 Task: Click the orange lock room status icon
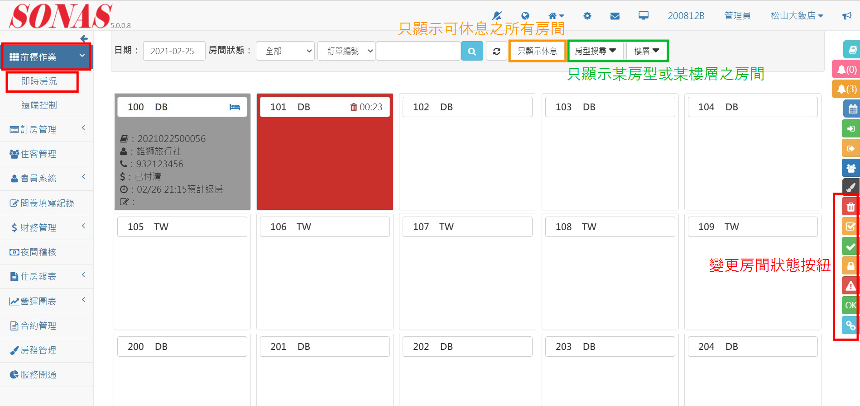coord(850,266)
